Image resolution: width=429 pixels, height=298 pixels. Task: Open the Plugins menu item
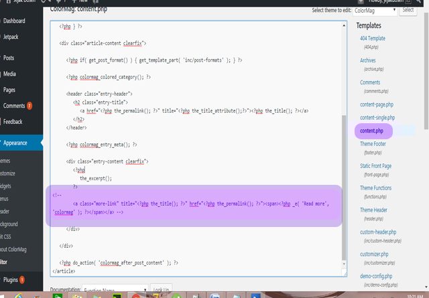(x=11, y=280)
